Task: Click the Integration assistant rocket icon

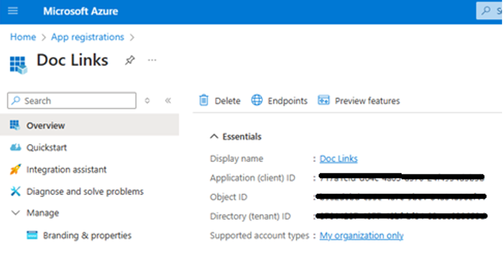Action: [x=15, y=170]
